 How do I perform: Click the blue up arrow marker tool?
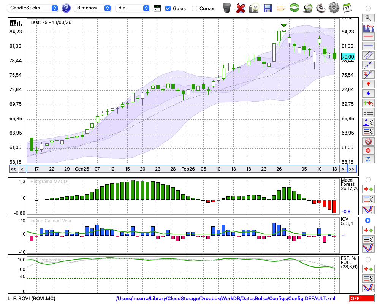pos(368,93)
